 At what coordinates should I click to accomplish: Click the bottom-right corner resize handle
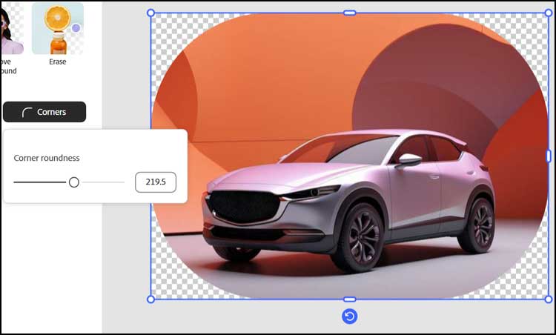(548, 299)
